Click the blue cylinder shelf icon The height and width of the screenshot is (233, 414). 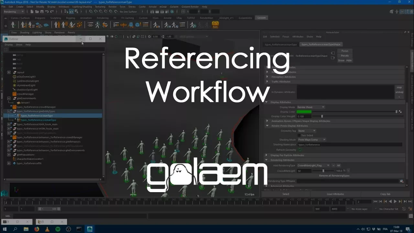point(130,25)
